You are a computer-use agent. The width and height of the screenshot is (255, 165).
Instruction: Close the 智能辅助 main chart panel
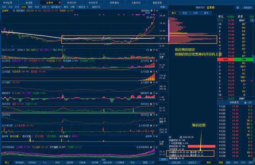click(x=157, y=11)
